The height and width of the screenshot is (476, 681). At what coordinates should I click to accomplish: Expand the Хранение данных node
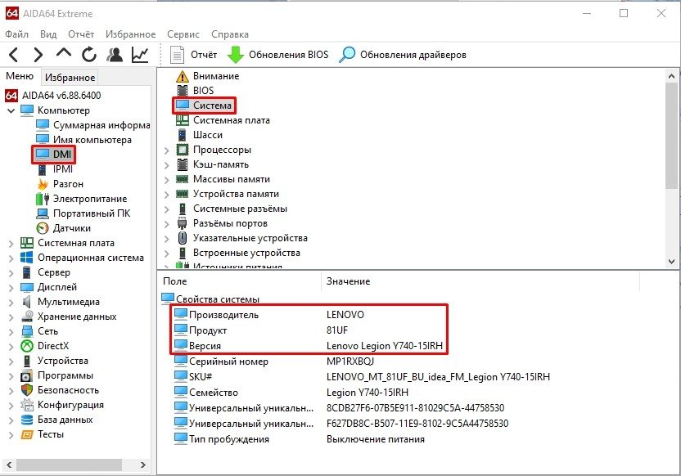click(x=11, y=317)
